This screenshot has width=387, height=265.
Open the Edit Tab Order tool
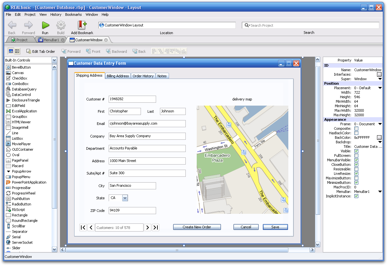click(41, 51)
